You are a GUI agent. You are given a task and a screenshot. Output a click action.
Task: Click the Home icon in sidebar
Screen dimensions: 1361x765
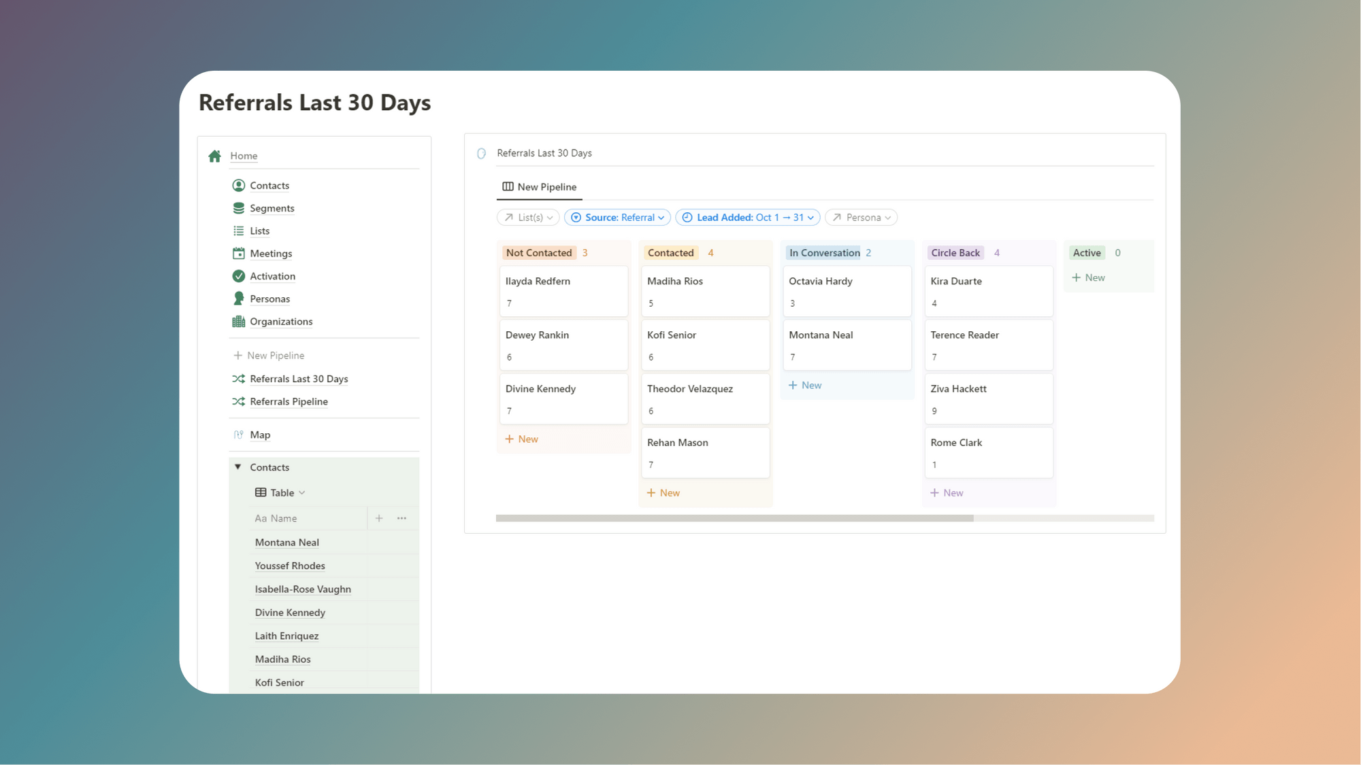[x=214, y=156]
